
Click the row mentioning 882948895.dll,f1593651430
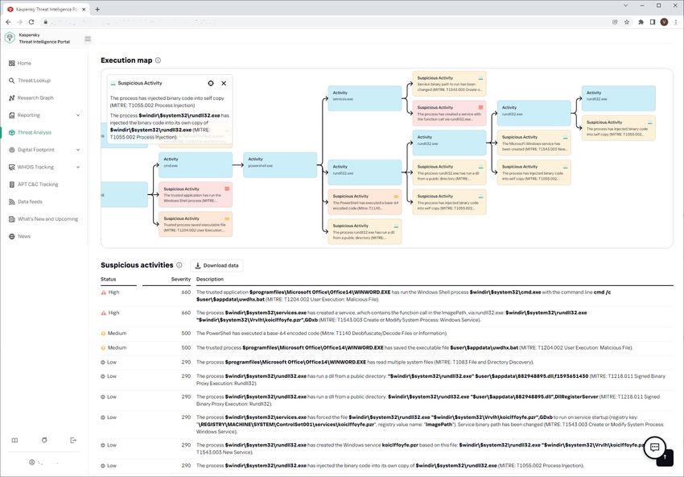click(x=387, y=380)
